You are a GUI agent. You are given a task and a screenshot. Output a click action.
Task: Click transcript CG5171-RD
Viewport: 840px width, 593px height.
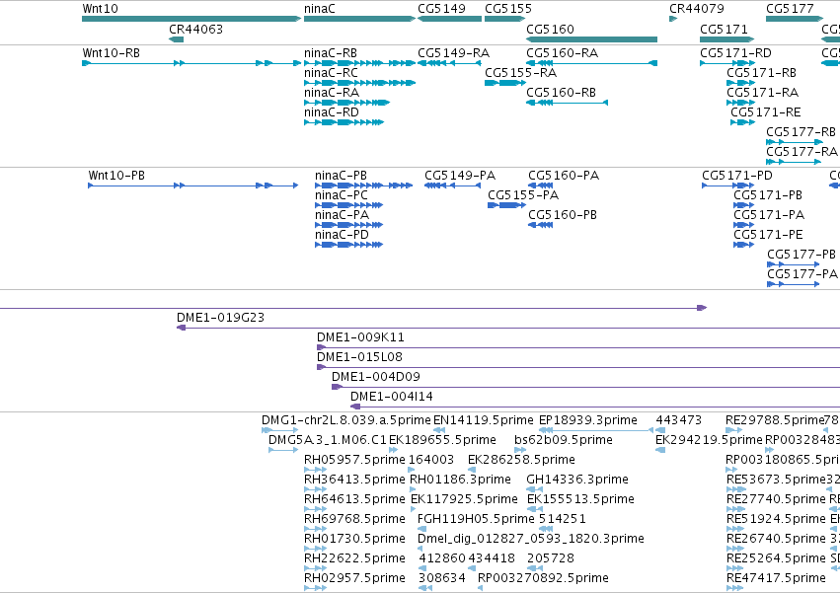726,63
